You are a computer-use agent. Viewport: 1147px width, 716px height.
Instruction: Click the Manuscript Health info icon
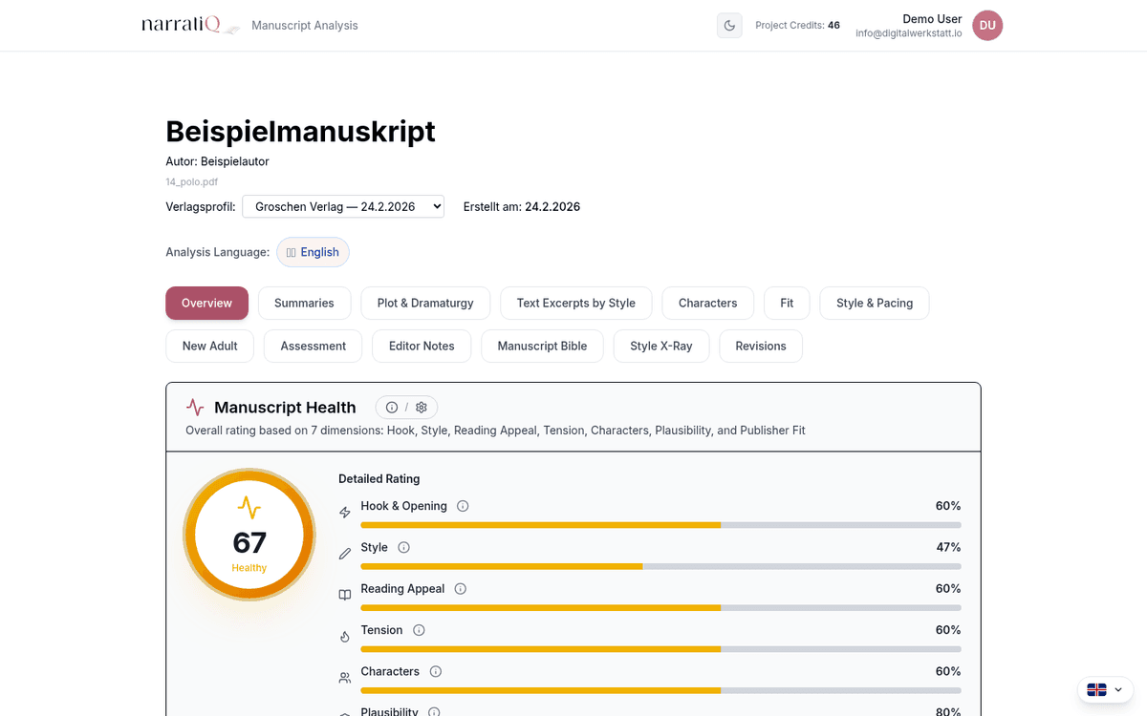[392, 407]
